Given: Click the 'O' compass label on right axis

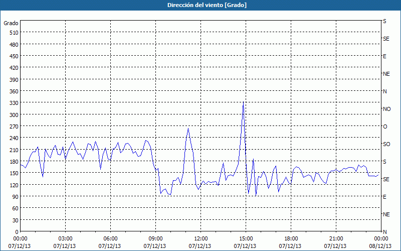Looking at the screenshot, I should coord(385,127).
